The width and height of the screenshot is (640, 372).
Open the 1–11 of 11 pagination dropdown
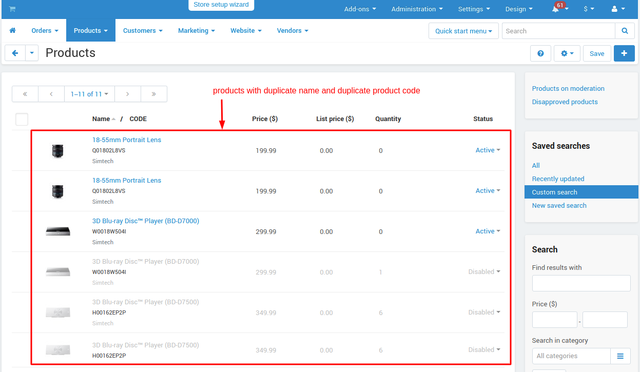[89, 94]
